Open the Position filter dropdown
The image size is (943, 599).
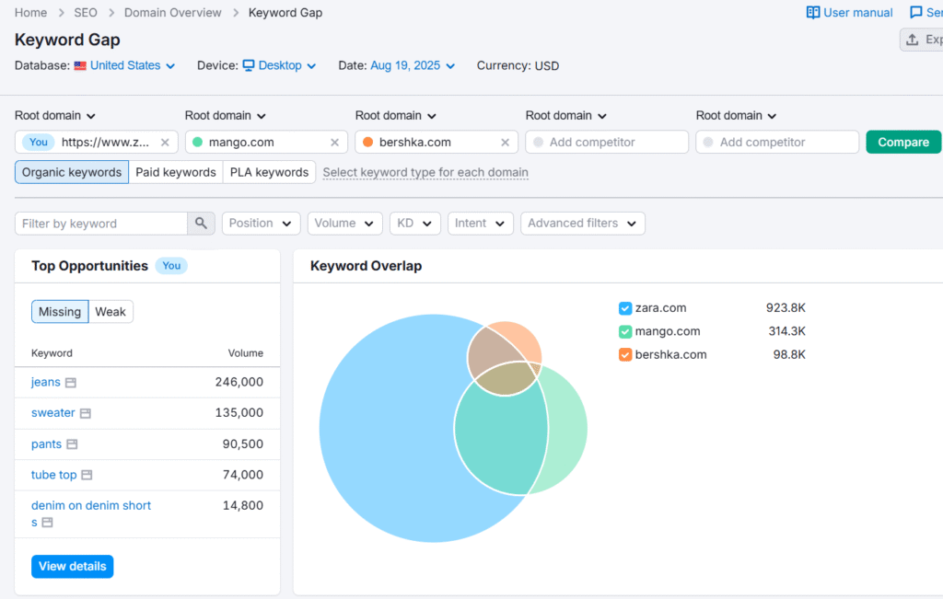260,224
